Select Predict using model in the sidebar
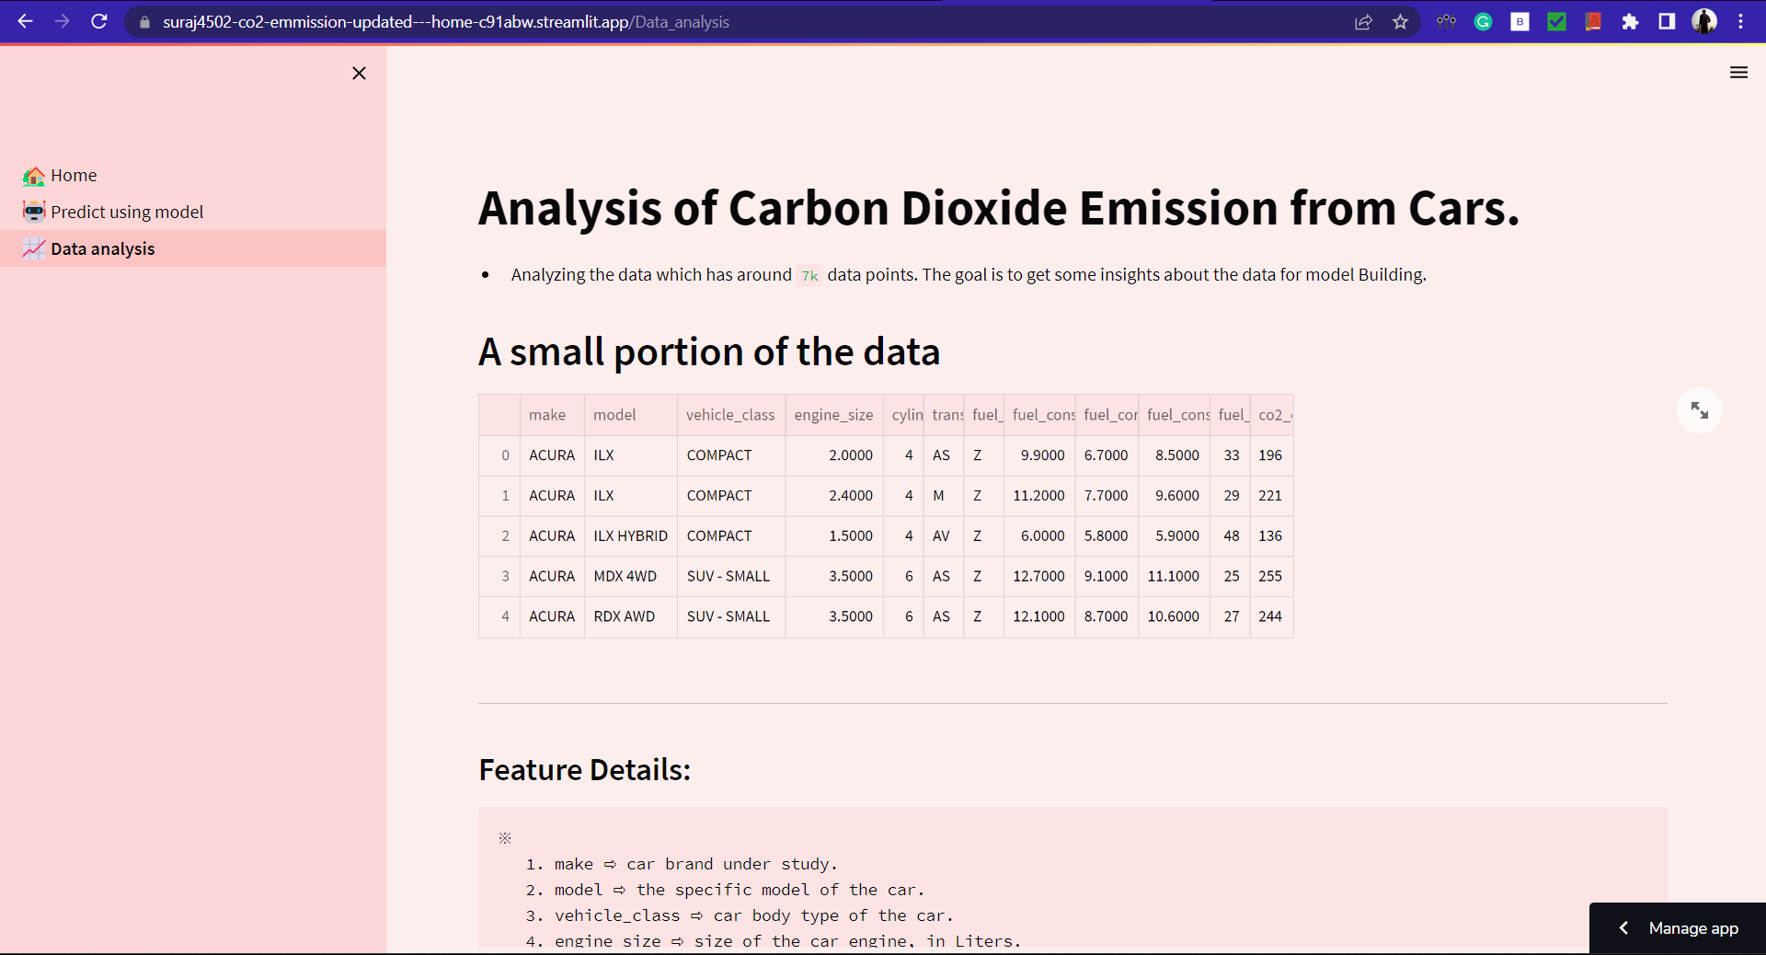This screenshot has height=955, width=1766. [x=128, y=212]
